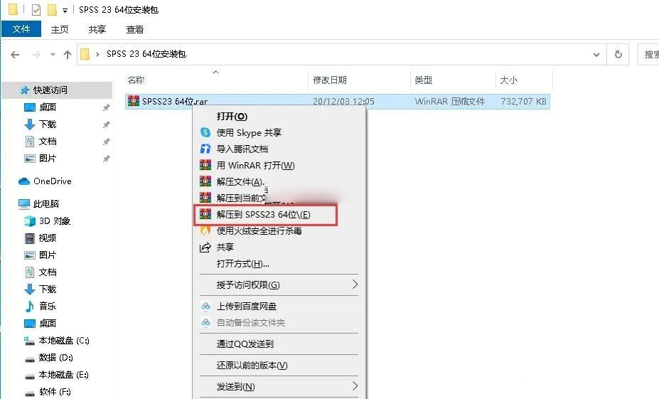The height and width of the screenshot is (399, 659).
Task: Expand 发送到(N) submenu
Action: pyautogui.click(x=279, y=386)
